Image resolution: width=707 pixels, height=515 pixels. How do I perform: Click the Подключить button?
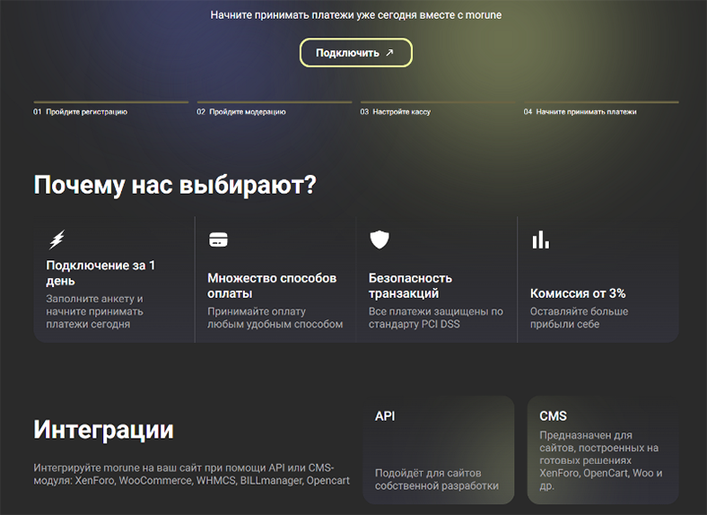(356, 53)
